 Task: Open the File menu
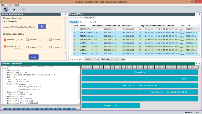coord(3,5)
